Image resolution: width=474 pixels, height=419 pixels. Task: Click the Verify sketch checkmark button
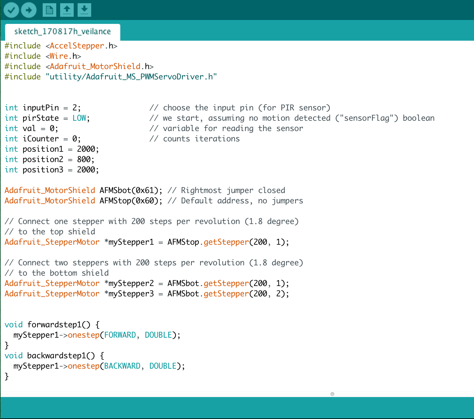click(x=11, y=10)
